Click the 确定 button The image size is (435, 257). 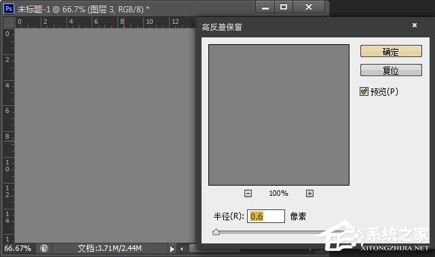[391, 52]
